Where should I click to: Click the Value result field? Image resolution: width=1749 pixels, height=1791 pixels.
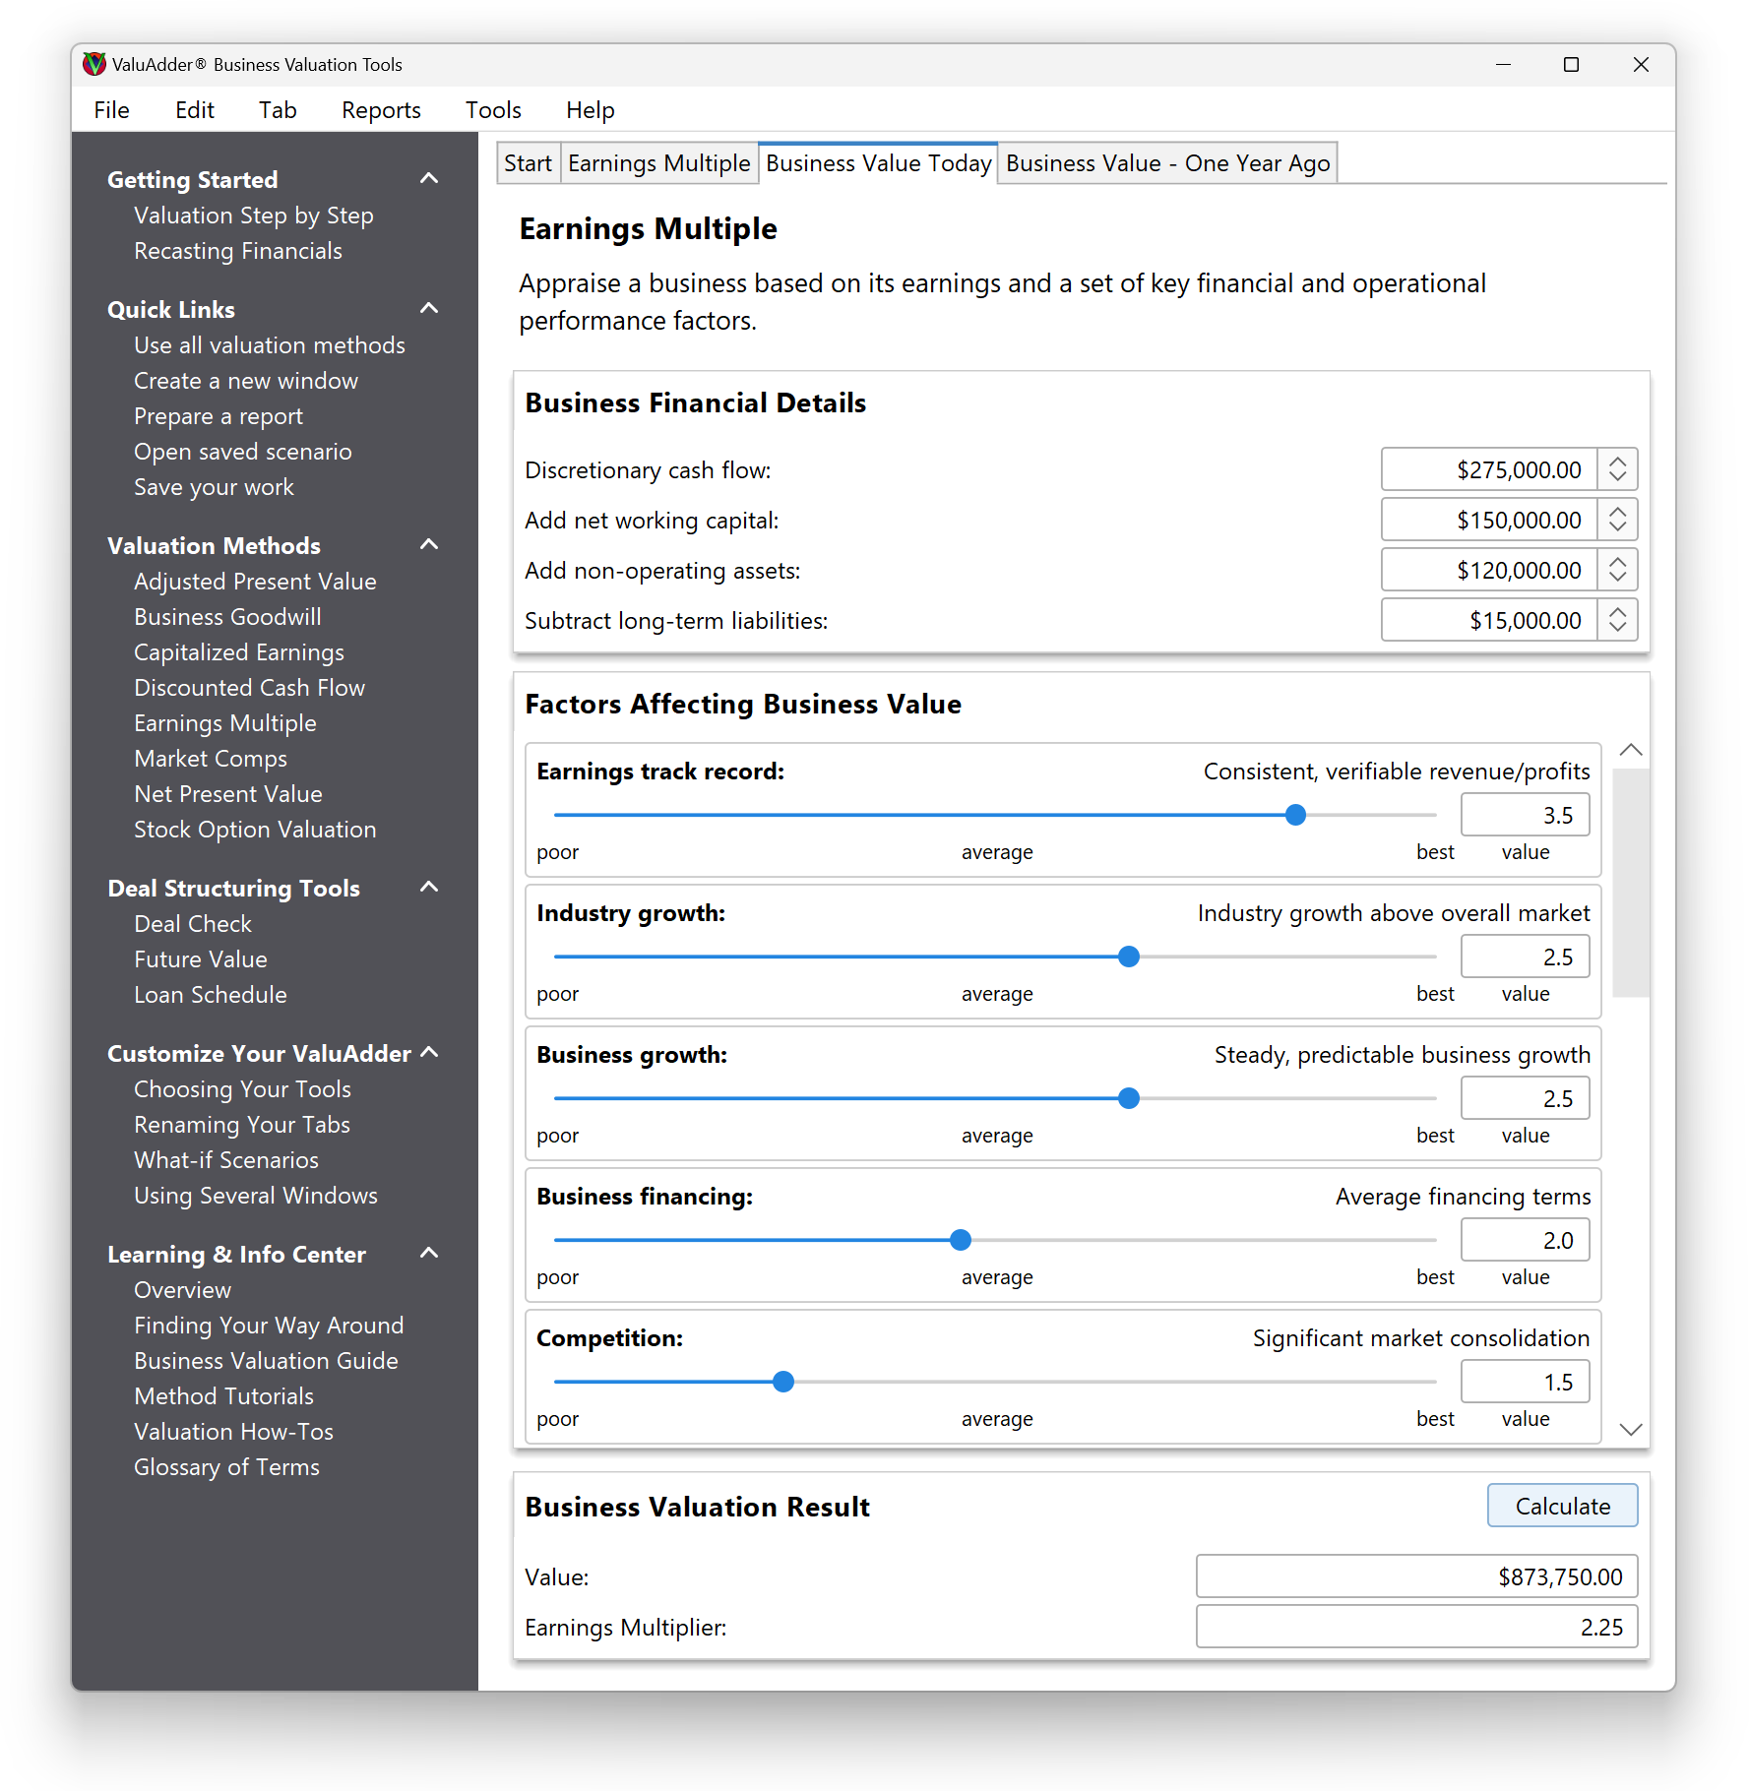coord(1416,1576)
